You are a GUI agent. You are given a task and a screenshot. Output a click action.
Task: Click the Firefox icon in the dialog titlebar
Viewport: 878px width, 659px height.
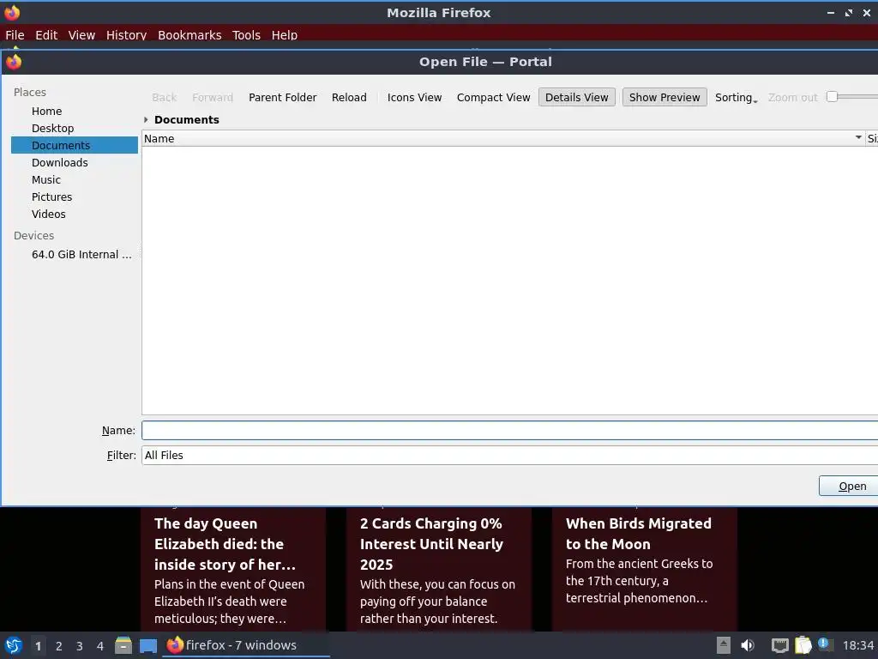(14, 62)
